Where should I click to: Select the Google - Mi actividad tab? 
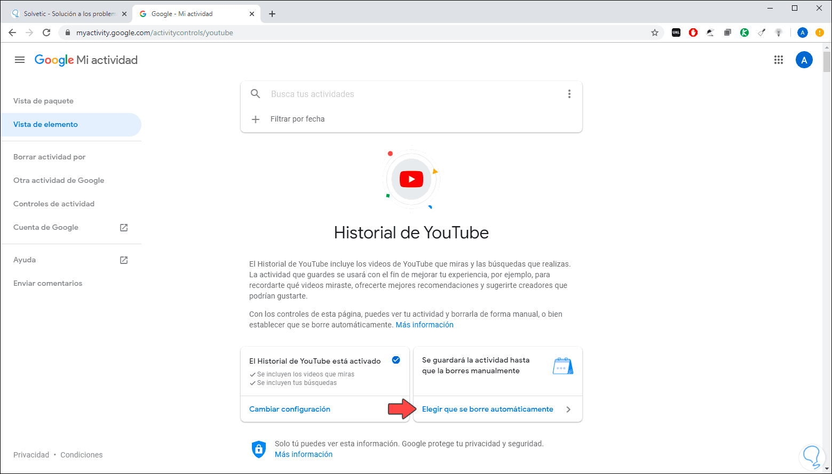point(196,14)
